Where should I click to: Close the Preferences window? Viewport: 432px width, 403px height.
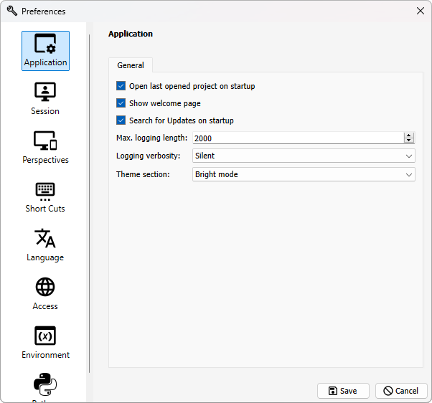tap(421, 11)
